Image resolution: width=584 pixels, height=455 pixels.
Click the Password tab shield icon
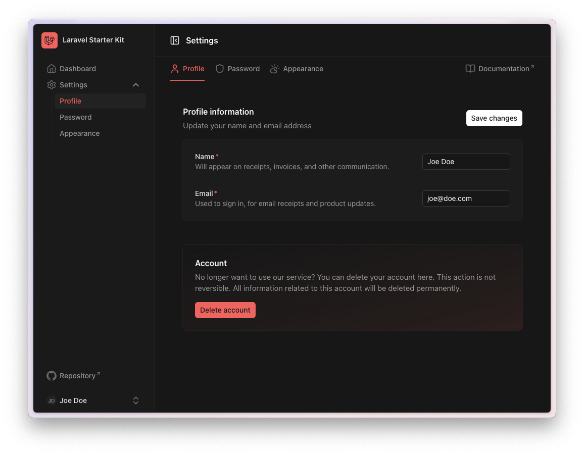(x=219, y=69)
